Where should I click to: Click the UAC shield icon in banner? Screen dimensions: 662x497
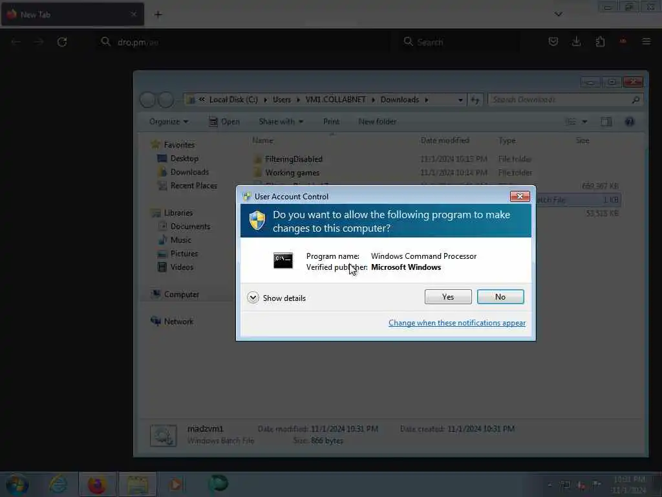[x=257, y=221]
